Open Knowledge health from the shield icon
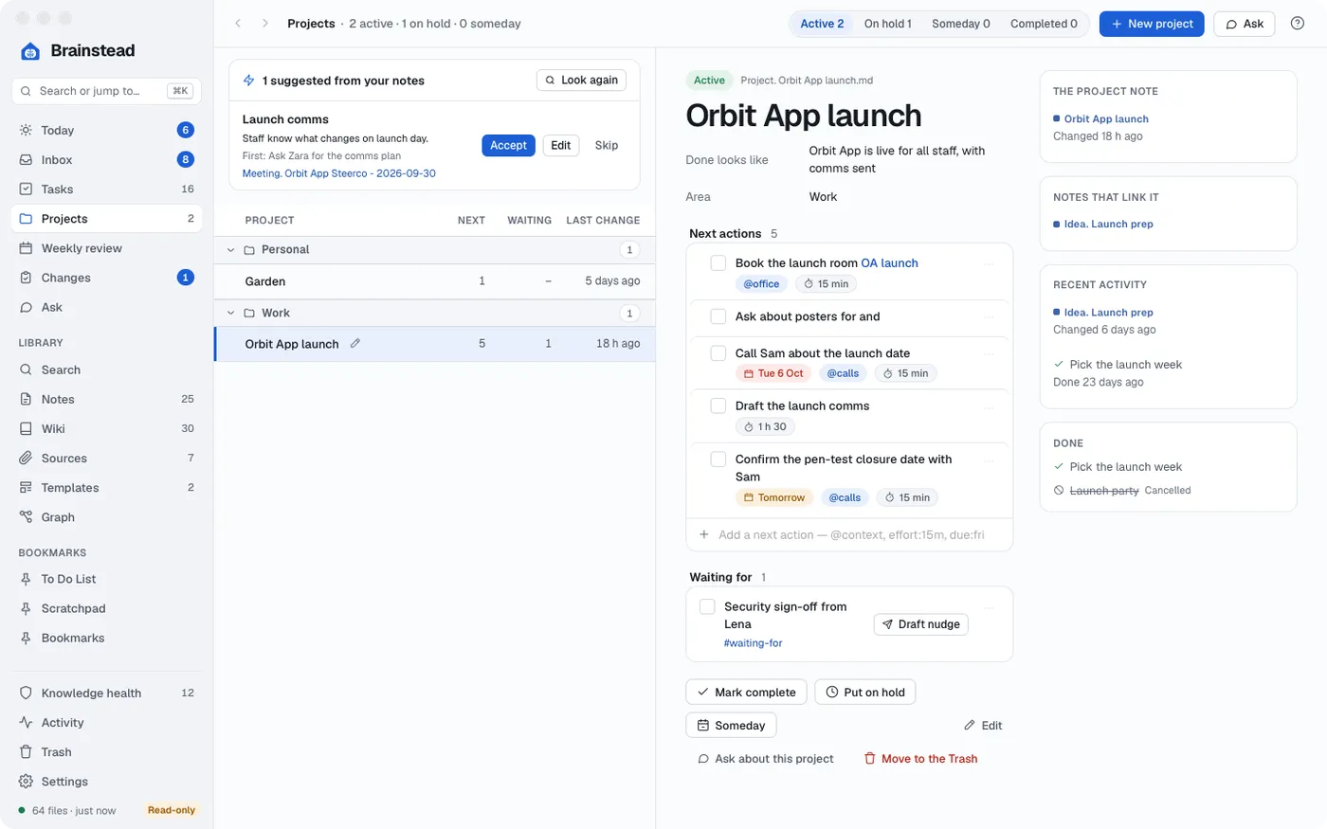The image size is (1327, 829). [106, 693]
